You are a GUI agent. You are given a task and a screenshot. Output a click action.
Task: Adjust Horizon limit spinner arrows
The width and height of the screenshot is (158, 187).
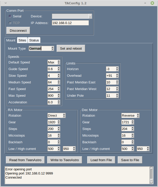[117, 69]
